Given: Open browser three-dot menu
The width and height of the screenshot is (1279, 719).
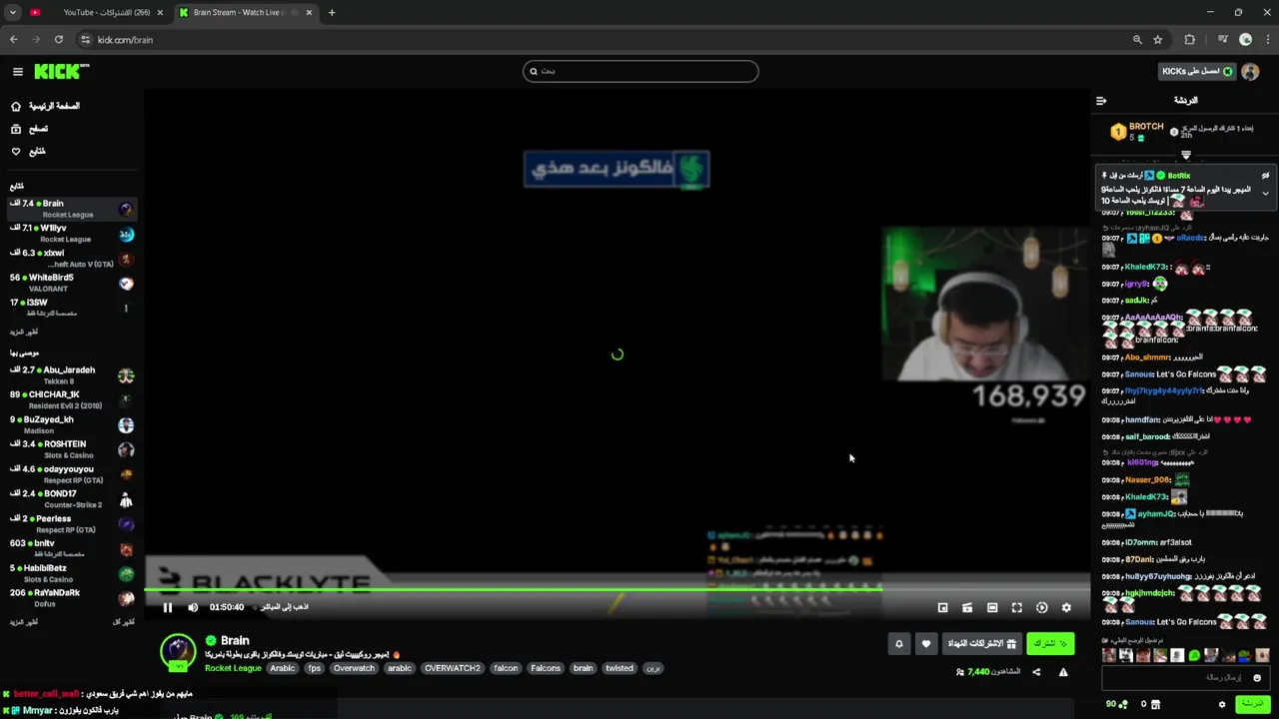Looking at the screenshot, I should [x=1267, y=40].
